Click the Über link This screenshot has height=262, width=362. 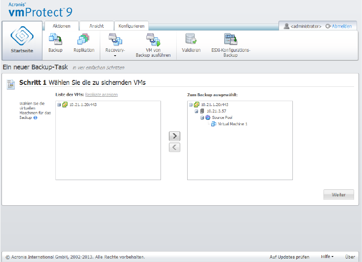tap(350, 257)
